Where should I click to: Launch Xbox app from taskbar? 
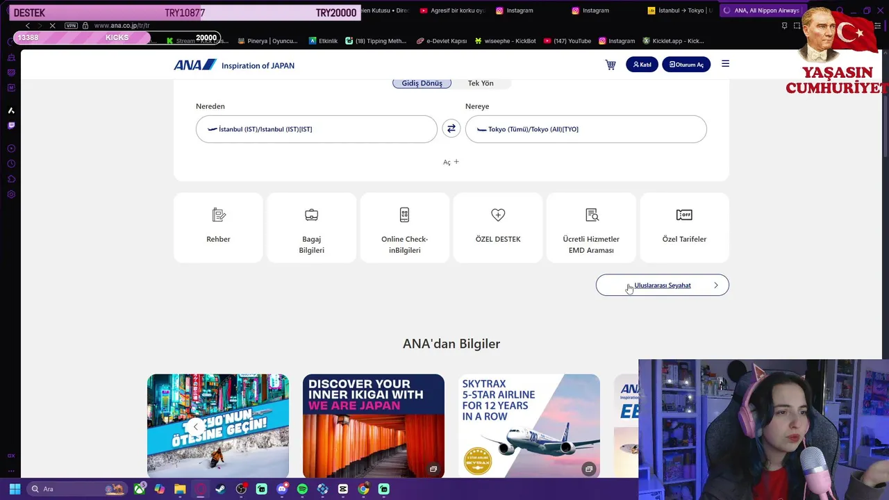[x=140, y=489]
